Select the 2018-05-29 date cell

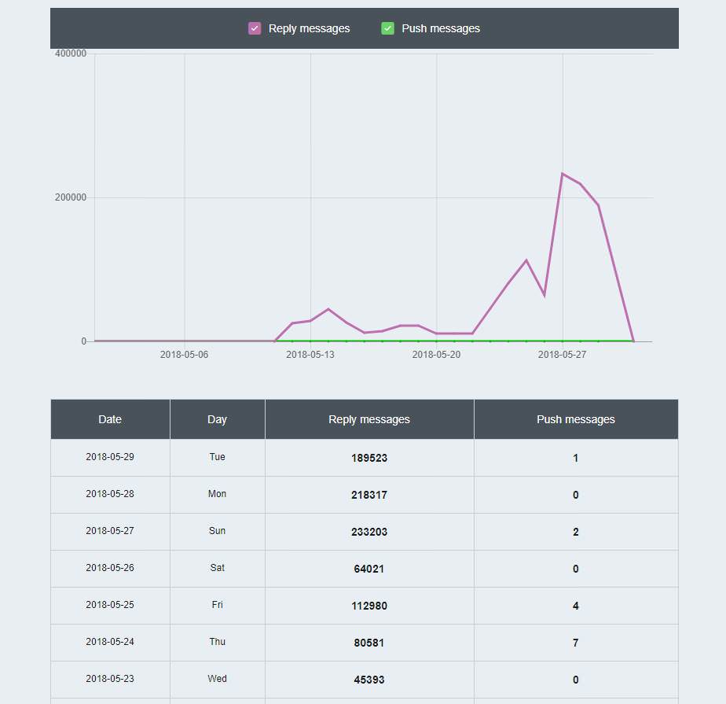(x=110, y=457)
